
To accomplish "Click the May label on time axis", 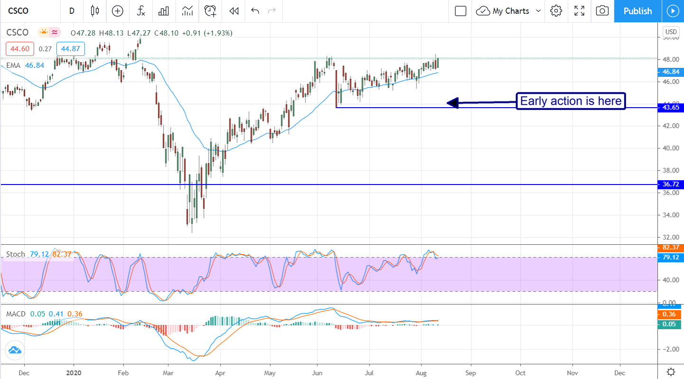I will [270, 372].
